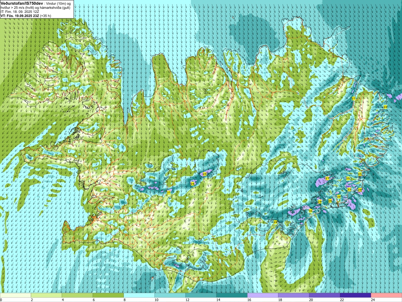Screen dimensions: 402x302
Task: Choose the 10–12 m/s turquoise legend swatch
Action: 170,295
